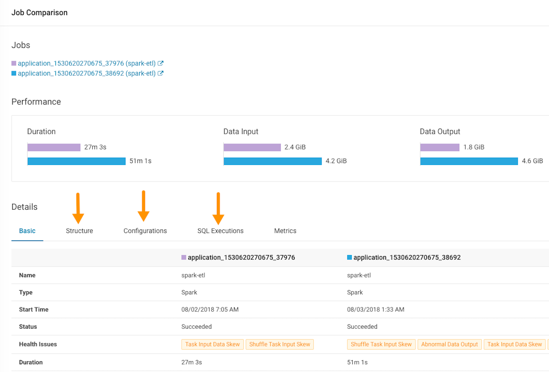
Task: Open external link icon for application 37976
Action: coord(161,64)
